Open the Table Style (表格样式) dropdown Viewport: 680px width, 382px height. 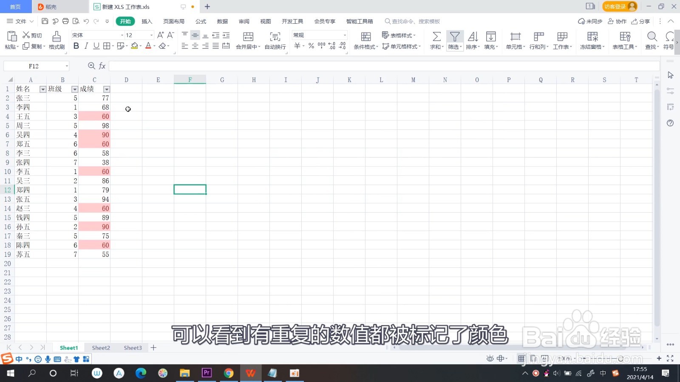tap(399, 35)
